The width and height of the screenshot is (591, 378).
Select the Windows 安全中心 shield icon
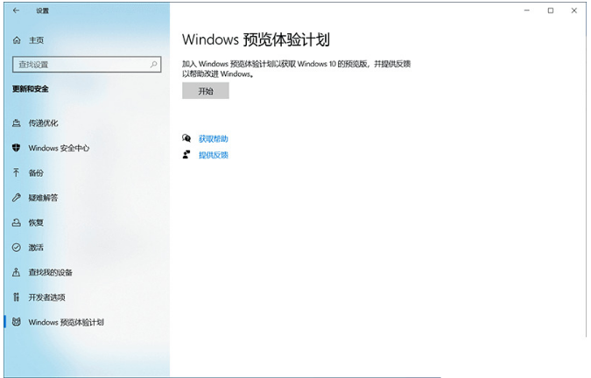point(16,148)
